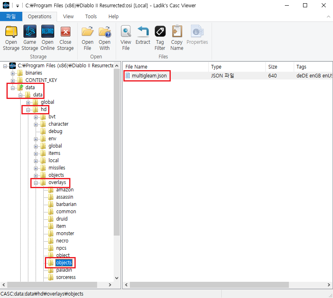Collapse the overlays folder node
333x298 pixels.
click(36, 183)
